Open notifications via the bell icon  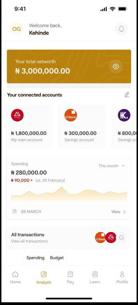[x=121, y=29]
